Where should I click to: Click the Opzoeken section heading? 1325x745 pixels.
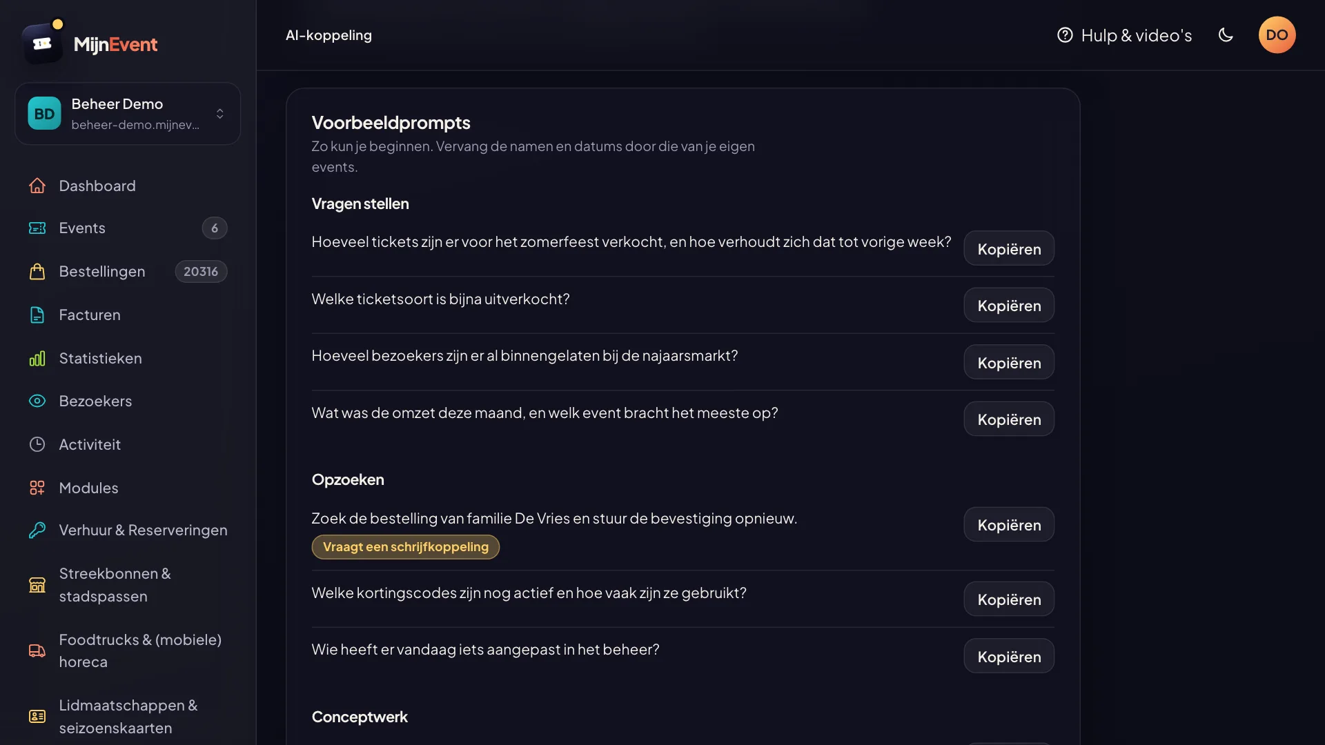click(348, 479)
